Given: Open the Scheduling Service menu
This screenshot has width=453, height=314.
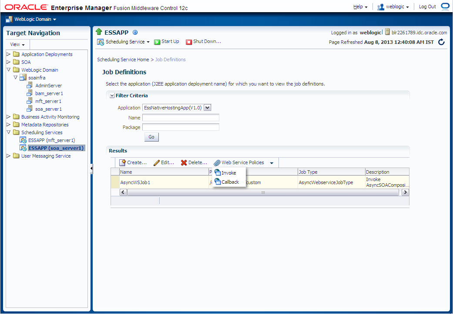Looking at the screenshot, I should coord(123,42).
